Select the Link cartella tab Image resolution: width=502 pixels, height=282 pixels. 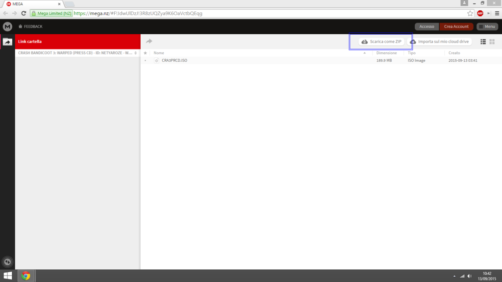coord(77,42)
